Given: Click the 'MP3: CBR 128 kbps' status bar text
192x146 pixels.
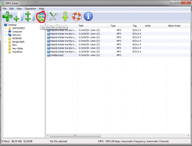Looking at the screenshot, I should click(133, 141).
